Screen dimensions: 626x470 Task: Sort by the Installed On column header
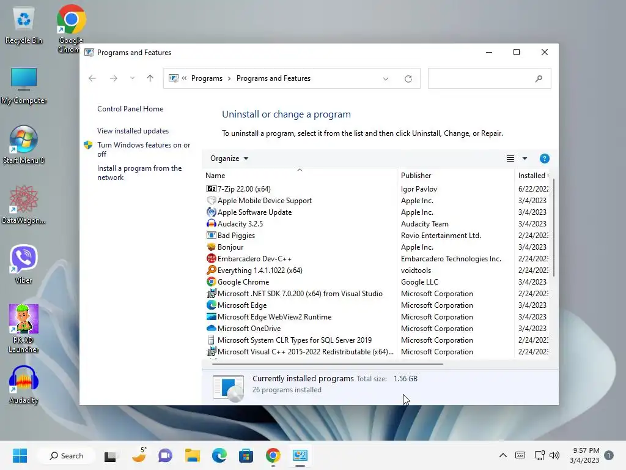pyautogui.click(x=532, y=176)
